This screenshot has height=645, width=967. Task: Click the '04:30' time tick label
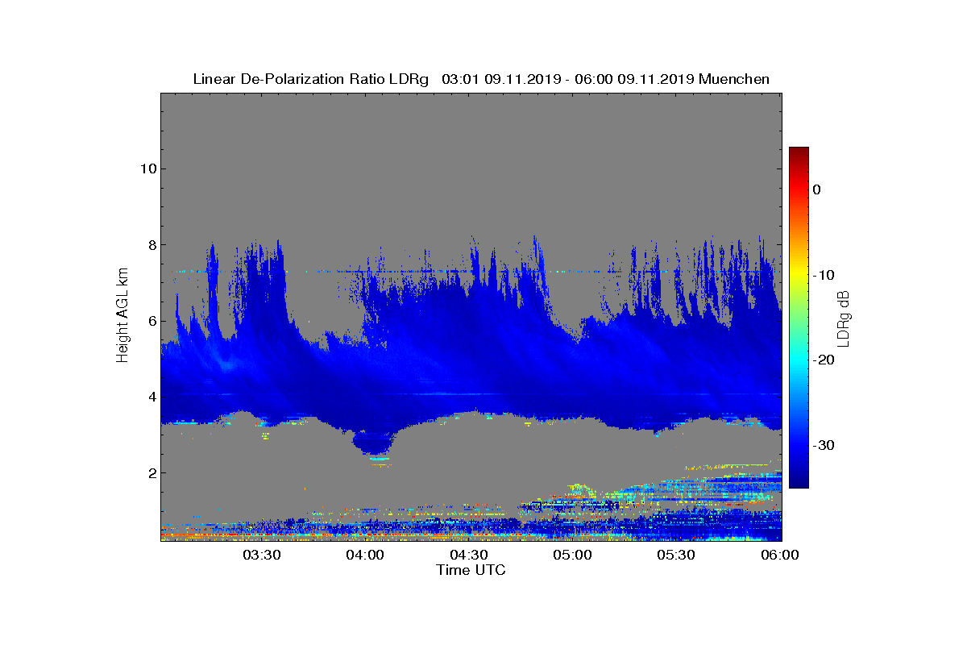[470, 556]
